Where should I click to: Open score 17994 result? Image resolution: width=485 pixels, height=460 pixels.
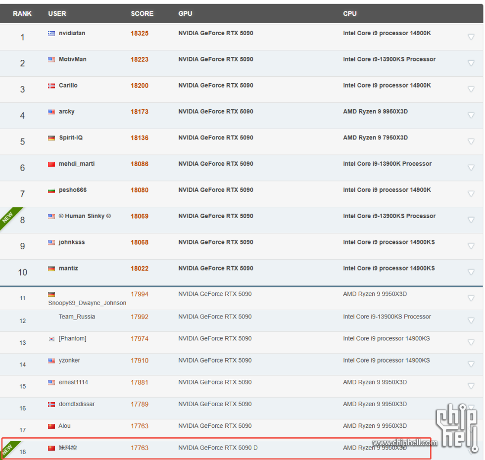[x=140, y=294]
